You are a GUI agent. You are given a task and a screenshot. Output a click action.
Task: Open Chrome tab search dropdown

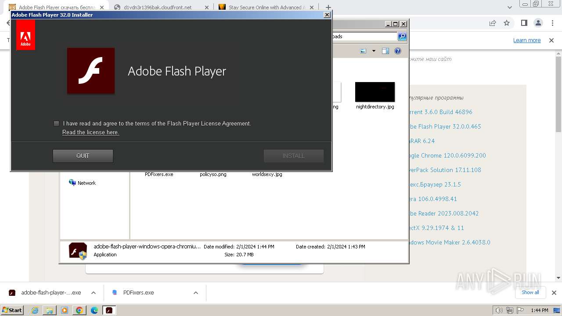tap(510, 7)
